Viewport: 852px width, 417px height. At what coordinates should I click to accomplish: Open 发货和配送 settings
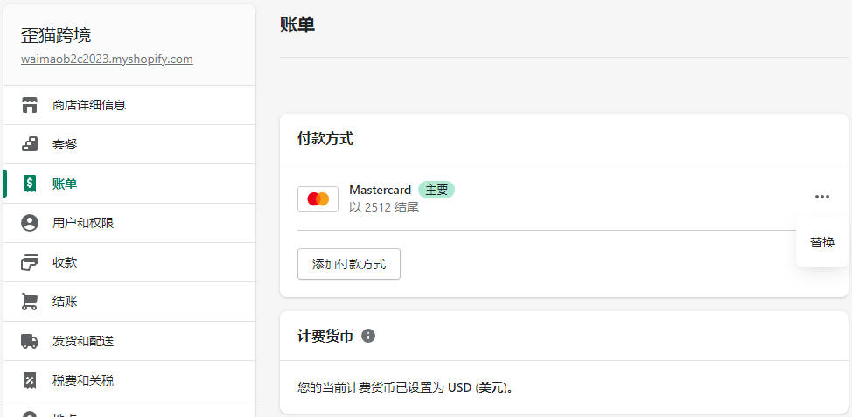129,341
